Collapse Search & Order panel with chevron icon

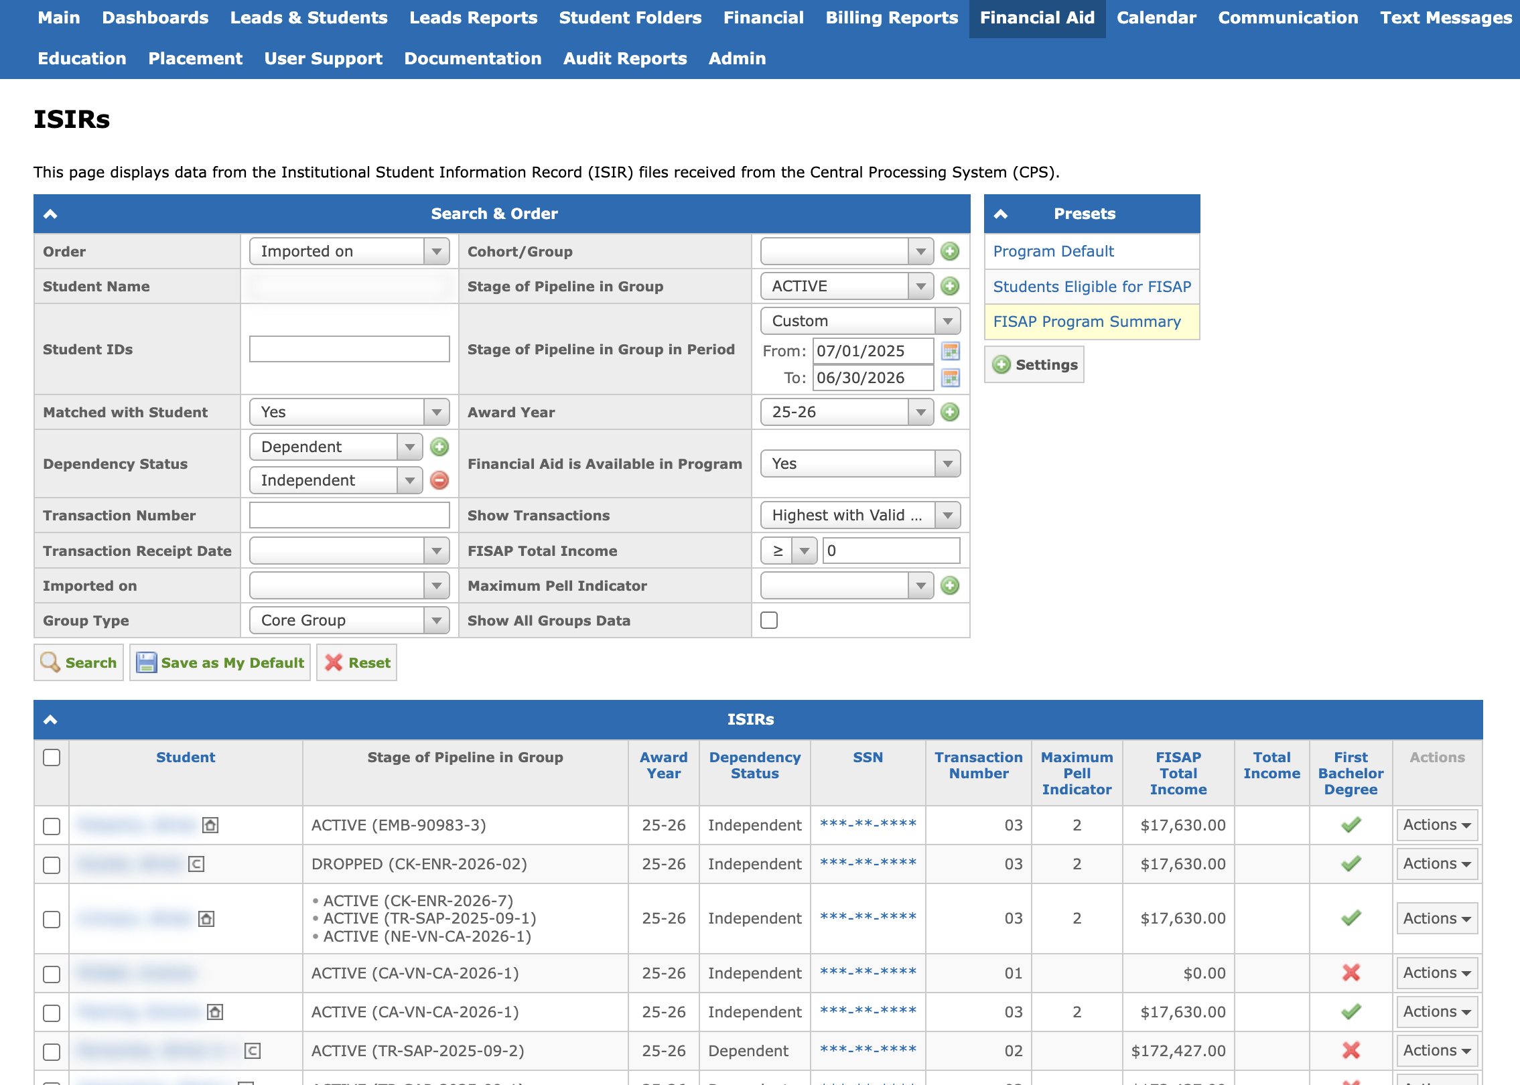50,214
